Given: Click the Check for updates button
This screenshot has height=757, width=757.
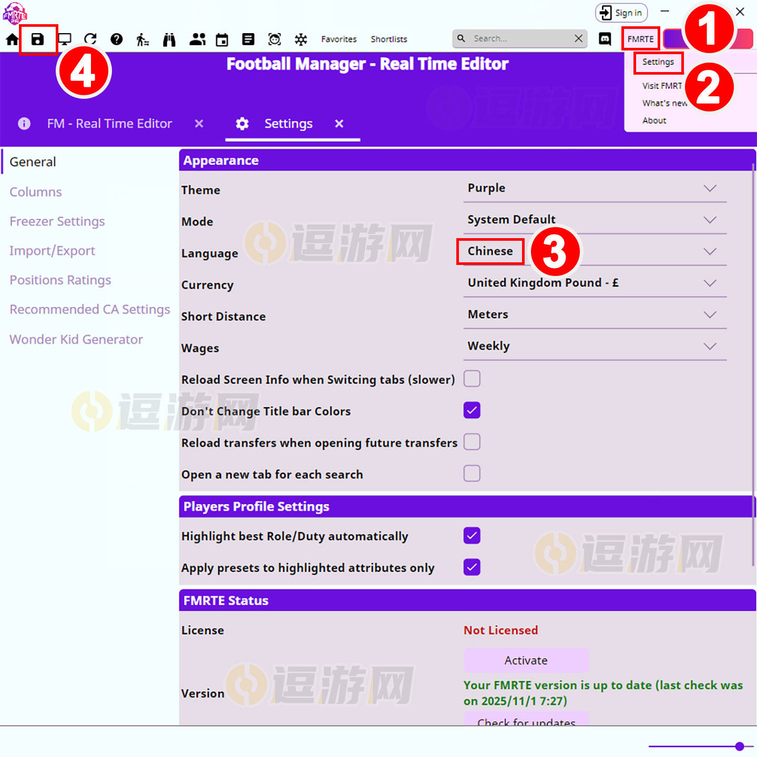Looking at the screenshot, I should [x=526, y=719].
